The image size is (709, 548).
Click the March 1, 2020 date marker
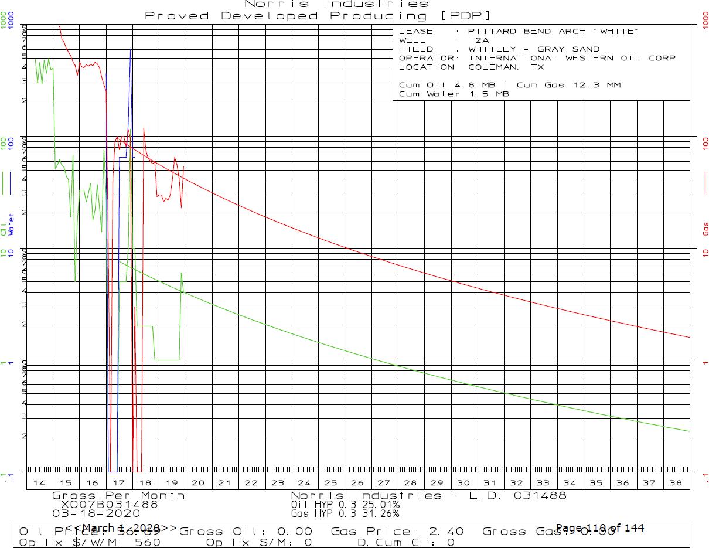[x=120, y=528]
